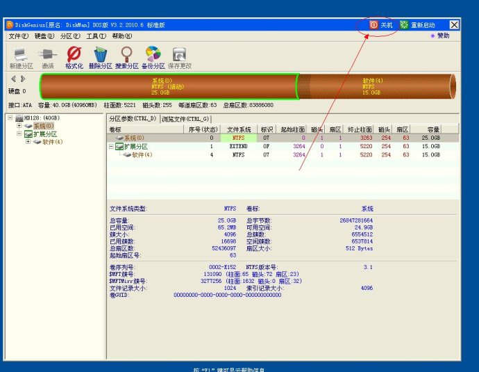Click the EXTEND file system cell
Image resolution: width=479 pixels, height=372 pixels.
coord(239,147)
